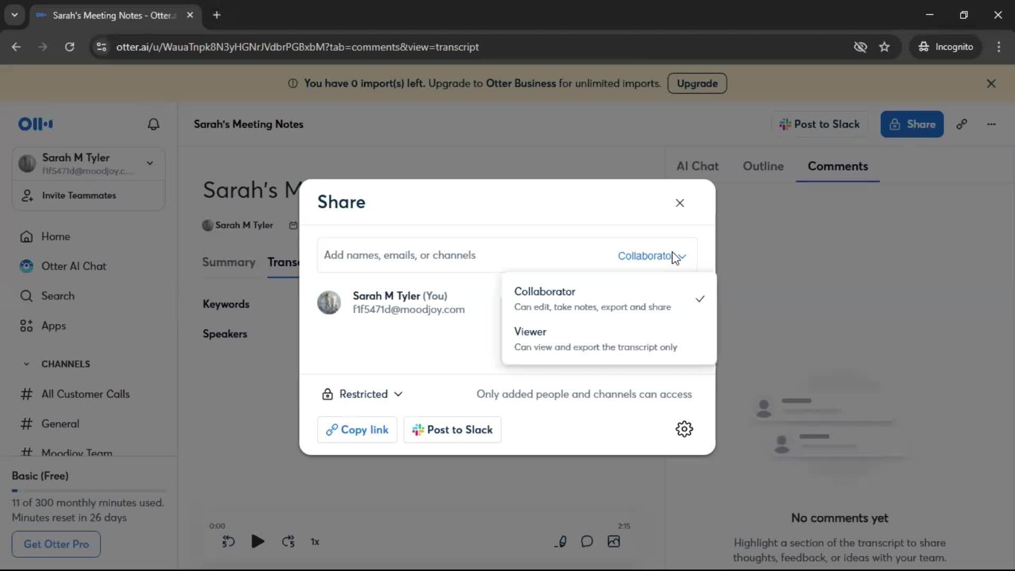This screenshot has width=1015, height=571.
Task: Bookmark this page with star icon
Action: (884, 47)
